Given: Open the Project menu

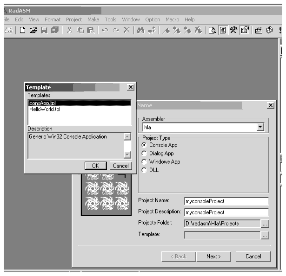Looking at the screenshot, I should tap(74, 19).
